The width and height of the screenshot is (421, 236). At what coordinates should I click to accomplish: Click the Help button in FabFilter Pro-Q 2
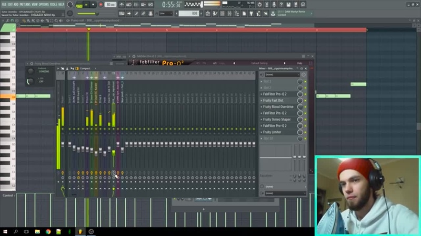coord(299,63)
